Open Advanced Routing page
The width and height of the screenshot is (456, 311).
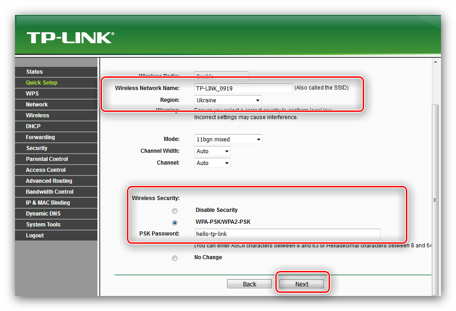click(56, 181)
